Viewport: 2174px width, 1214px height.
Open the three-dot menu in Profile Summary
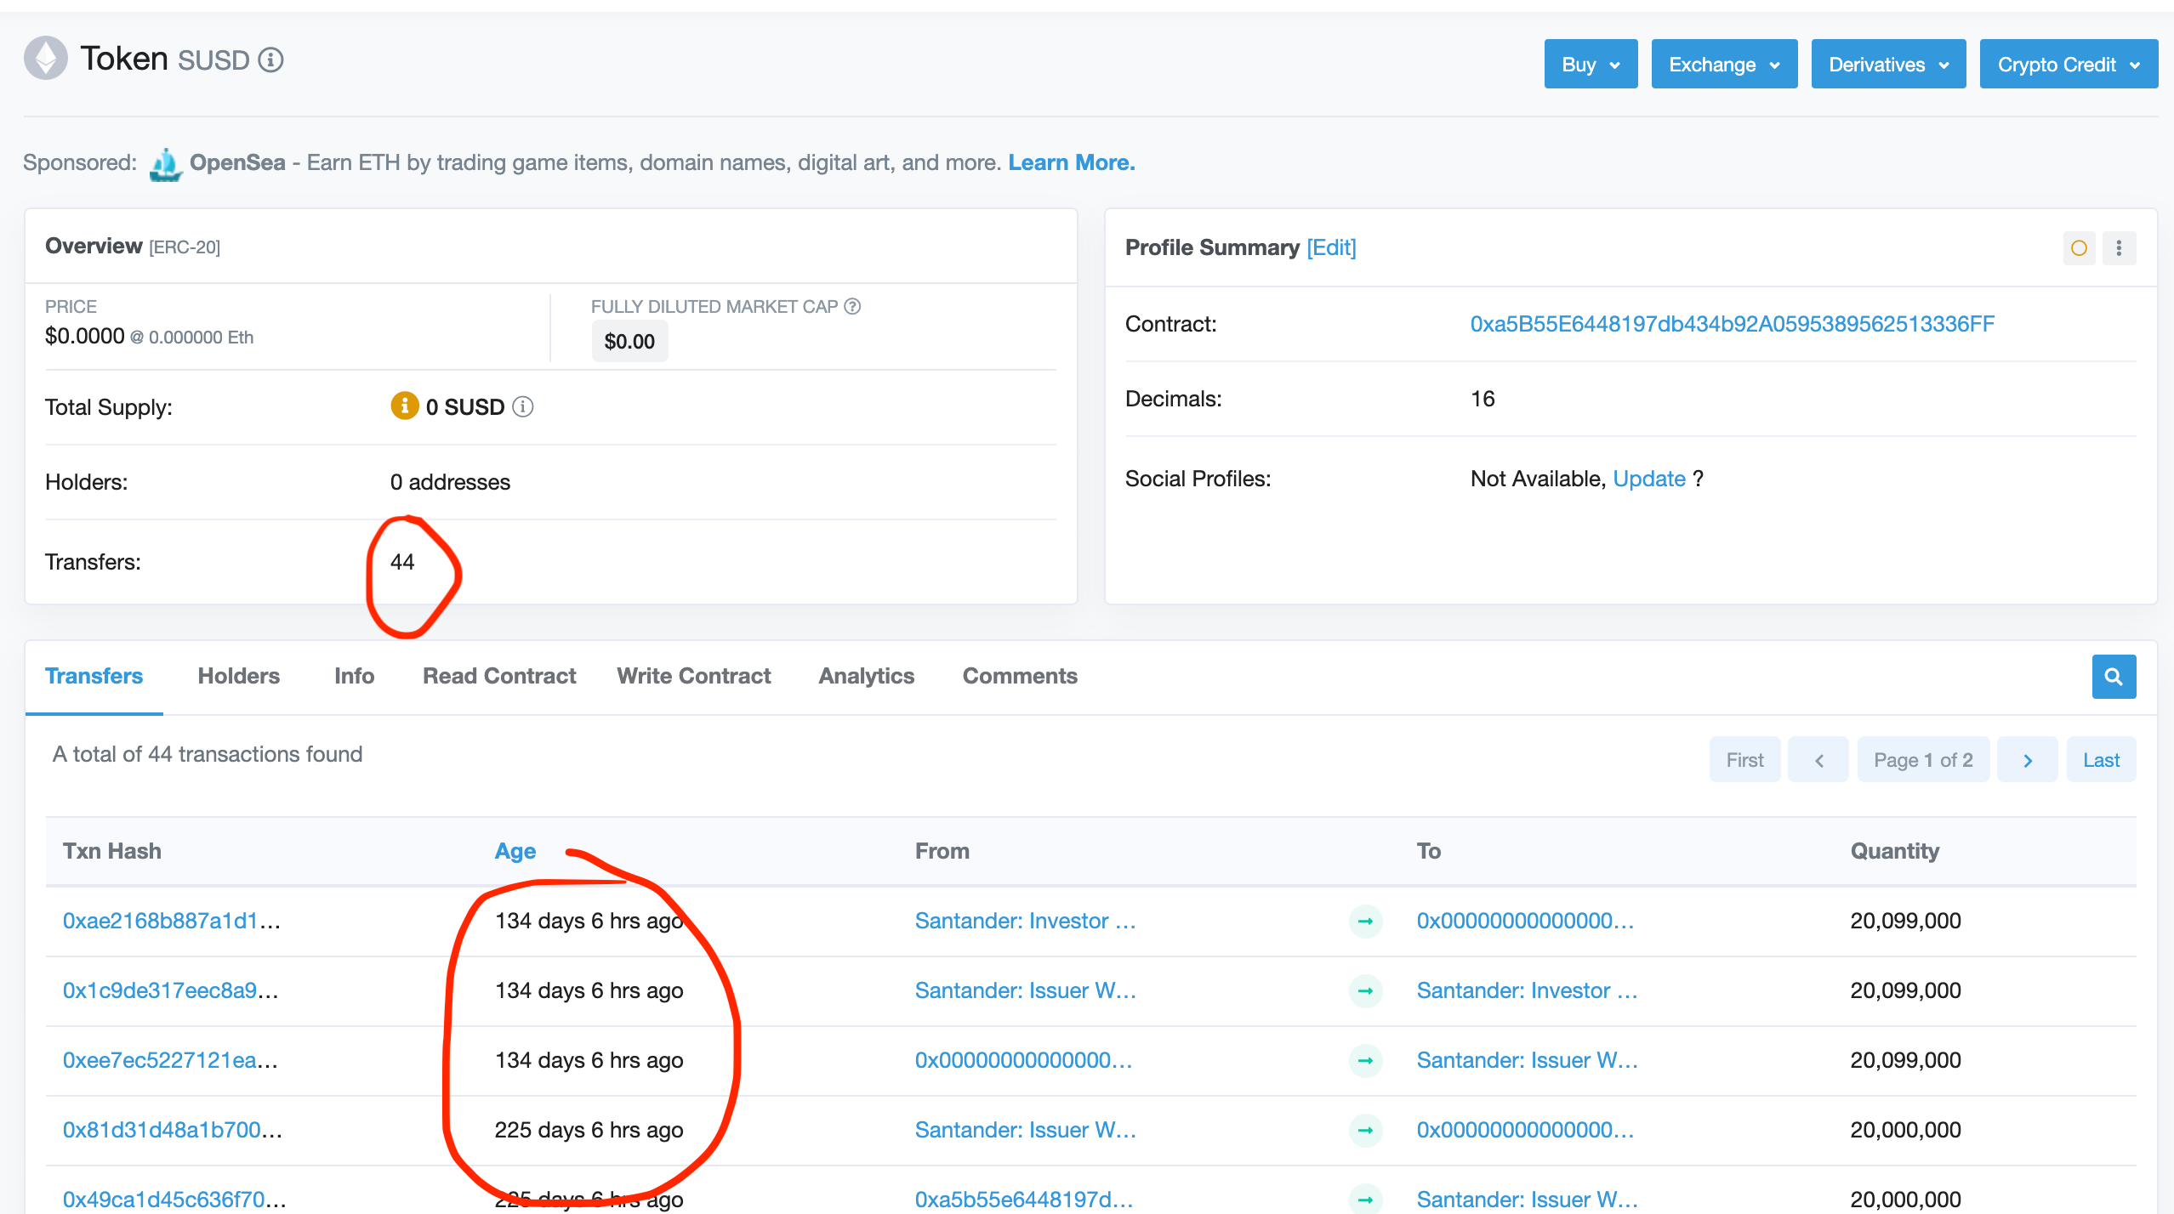click(x=2119, y=248)
